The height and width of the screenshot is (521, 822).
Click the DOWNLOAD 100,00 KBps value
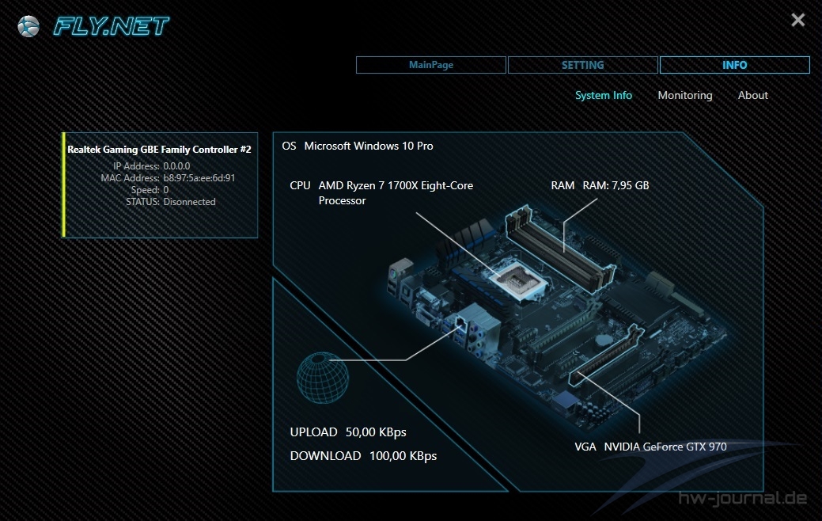(x=403, y=456)
